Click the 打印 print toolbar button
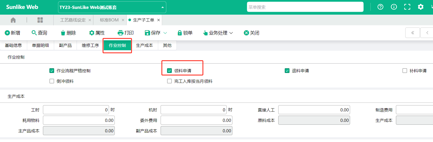The image size is (433, 142). [126, 33]
